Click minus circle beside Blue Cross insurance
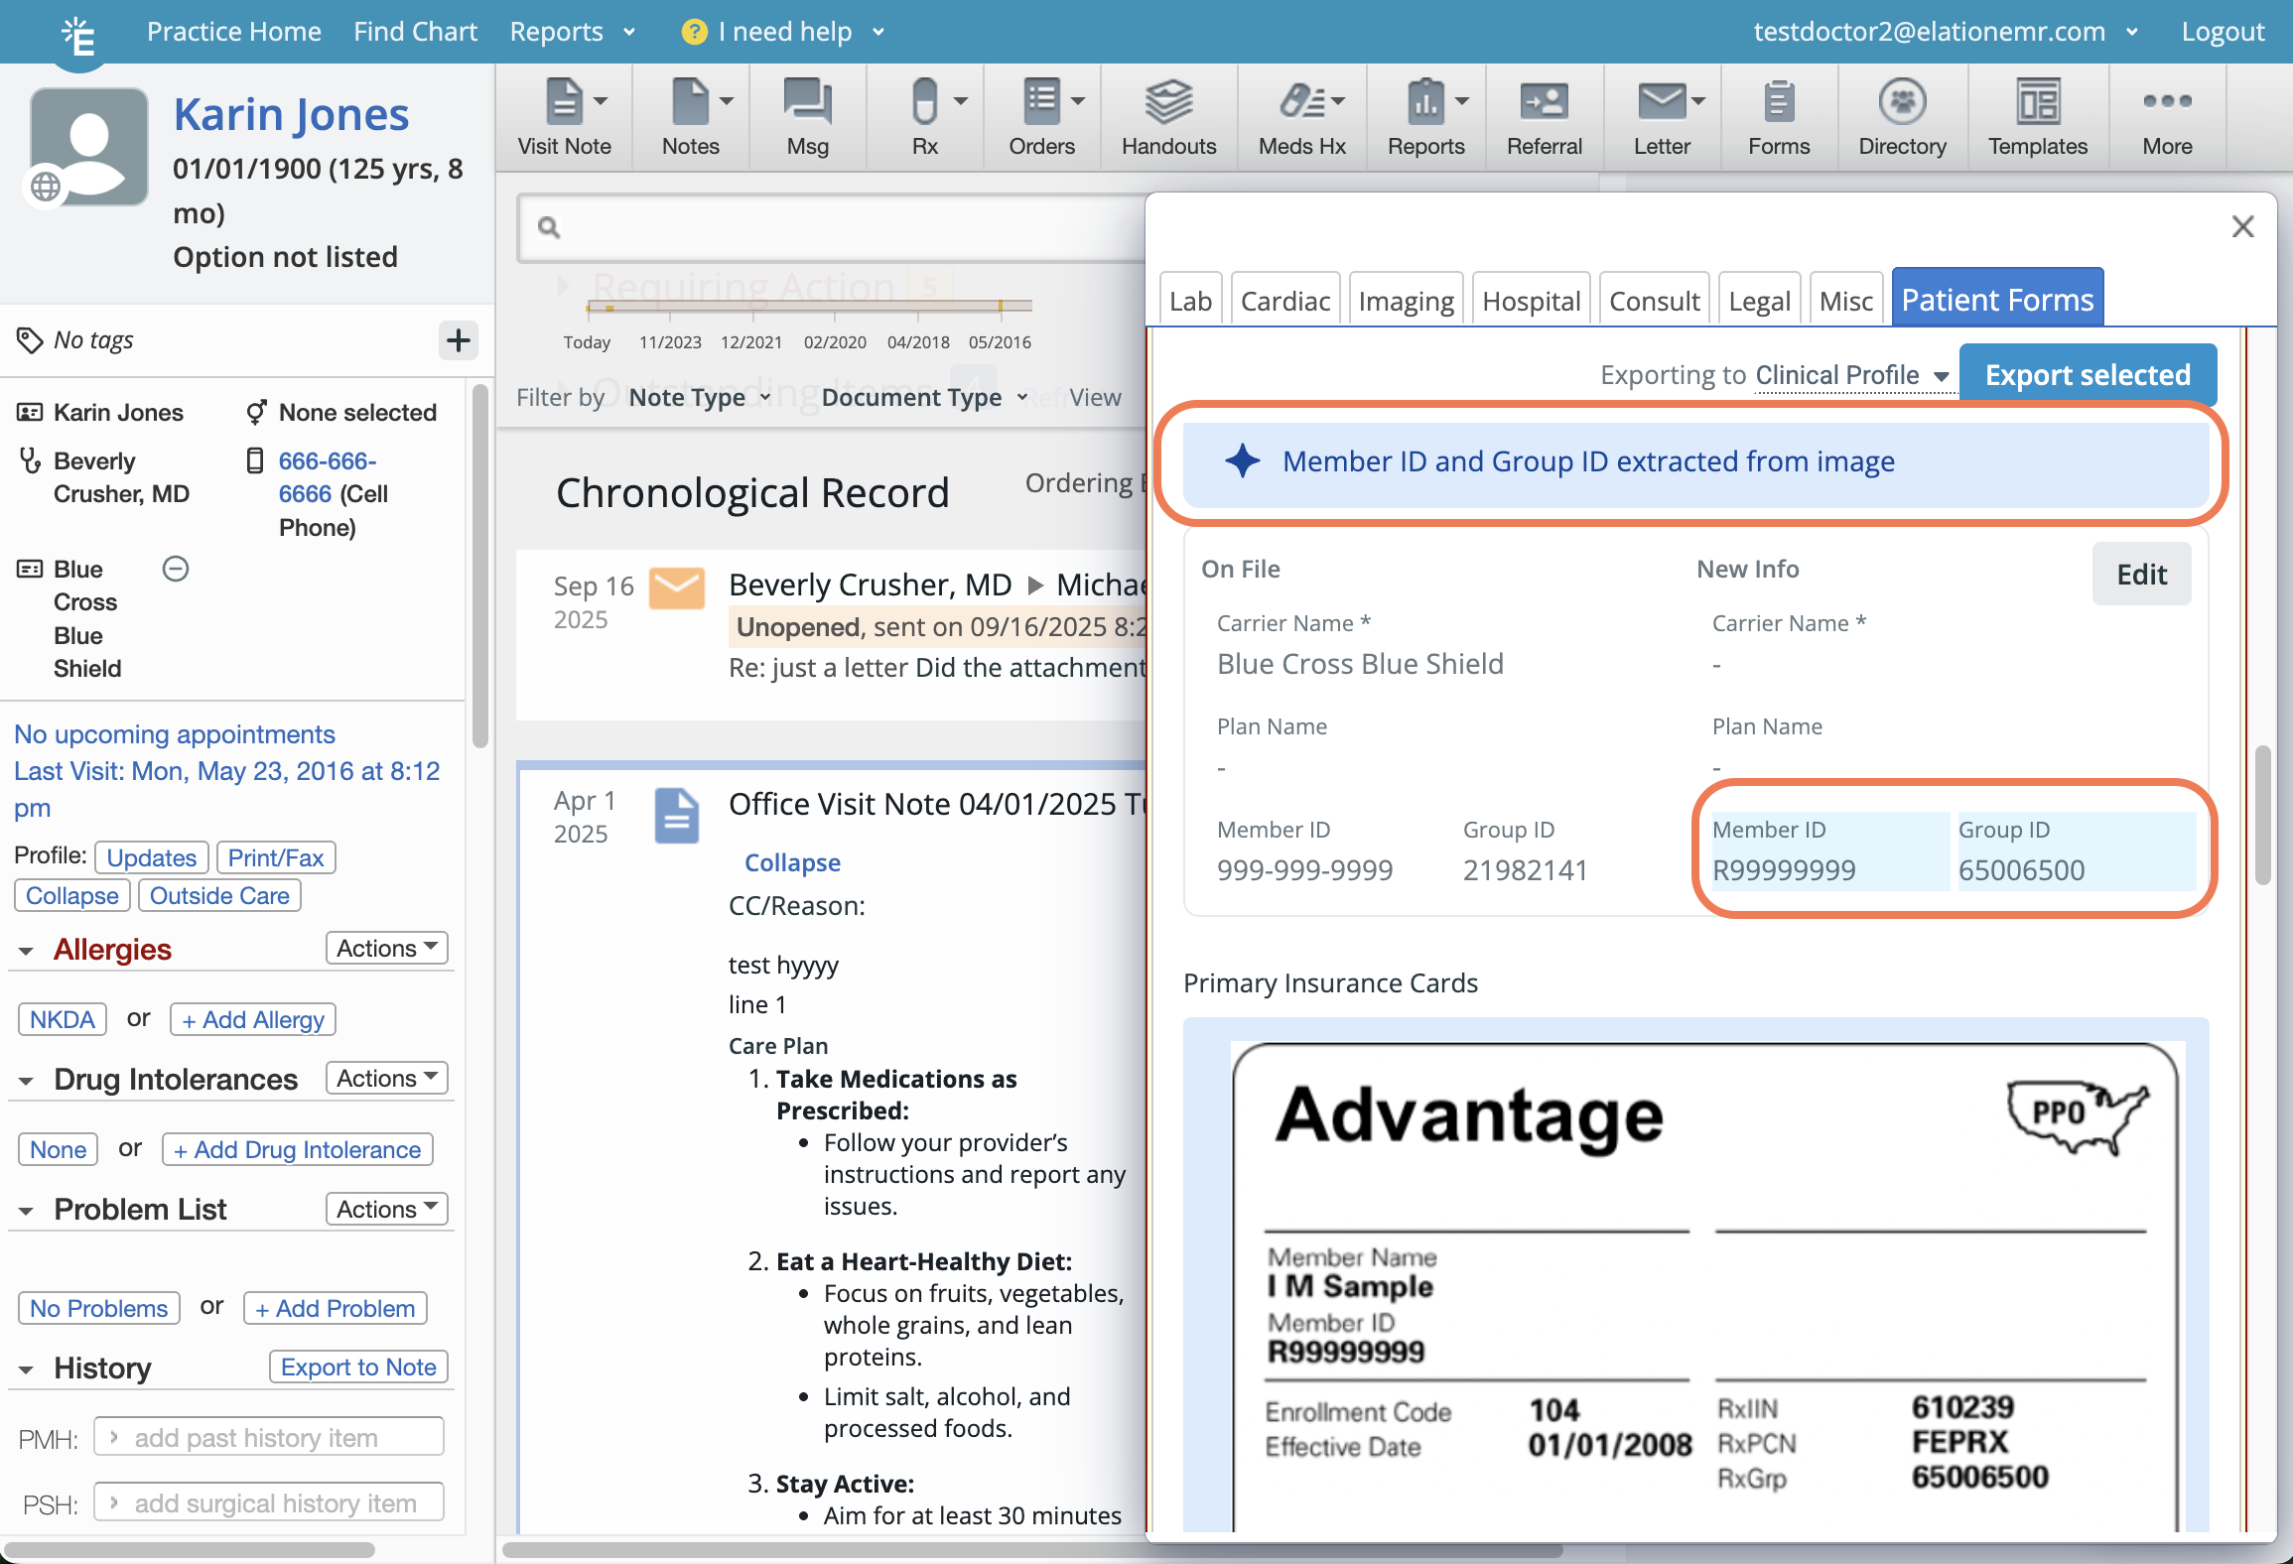The height and width of the screenshot is (1564, 2293). pyautogui.click(x=176, y=569)
